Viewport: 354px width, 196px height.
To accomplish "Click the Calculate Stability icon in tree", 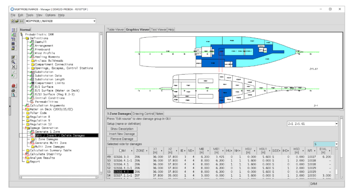I will (x=27, y=154).
